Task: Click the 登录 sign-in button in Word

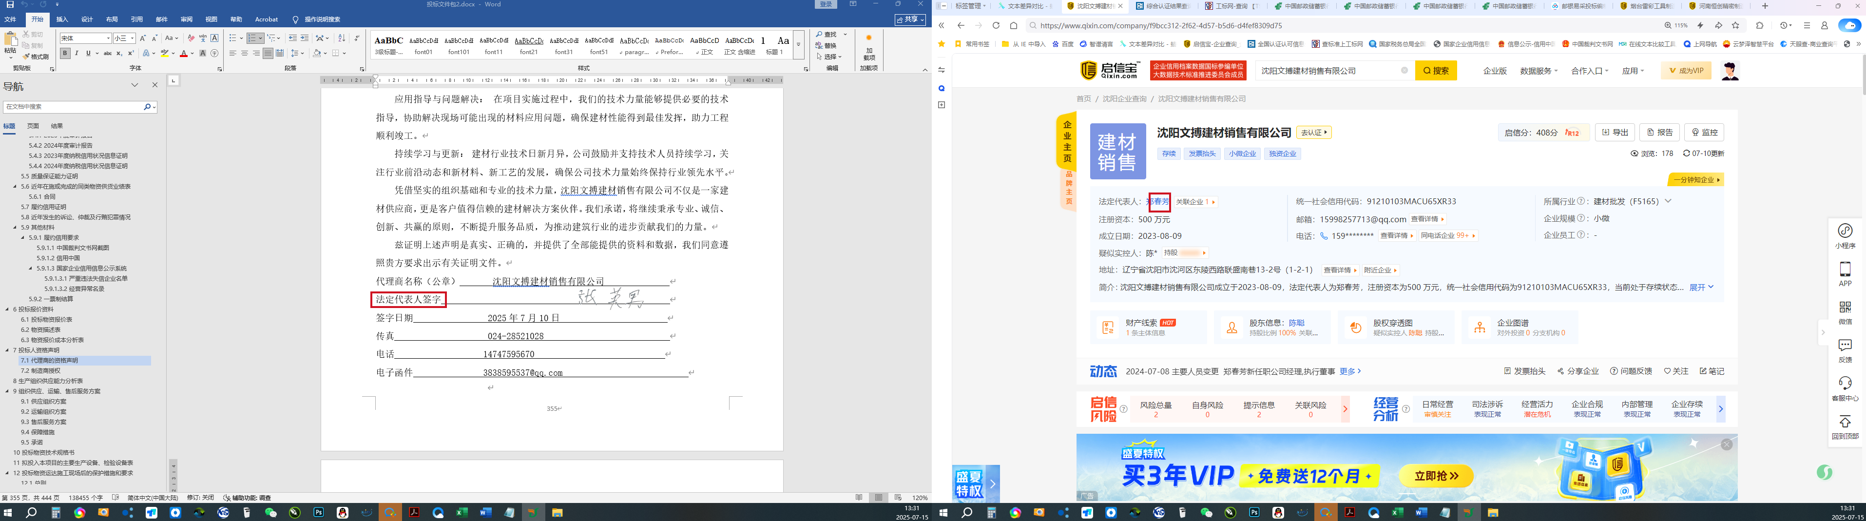Action: click(x=826, y=4)
